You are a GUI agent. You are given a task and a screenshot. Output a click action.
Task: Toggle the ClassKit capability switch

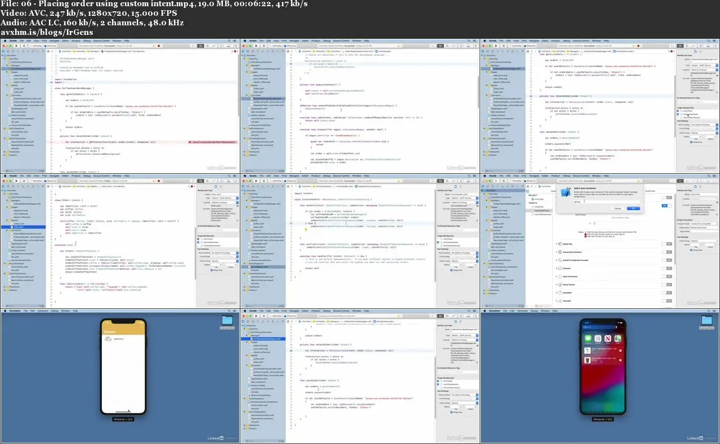click(667, 268)
